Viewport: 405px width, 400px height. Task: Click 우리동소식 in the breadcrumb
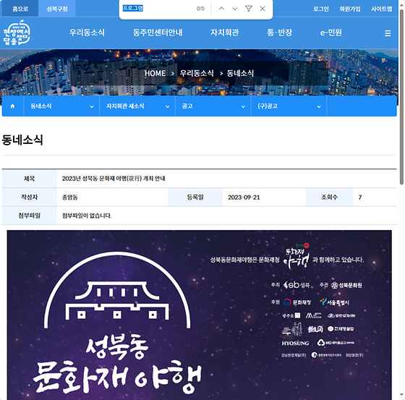pyautogui.click(x=197, y=73)
